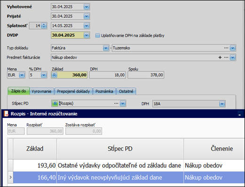Image resolution: width=245 pixels, height=187 pixels.
Task: Click the green R icon in Stĺpec PD
Action: 55,103
